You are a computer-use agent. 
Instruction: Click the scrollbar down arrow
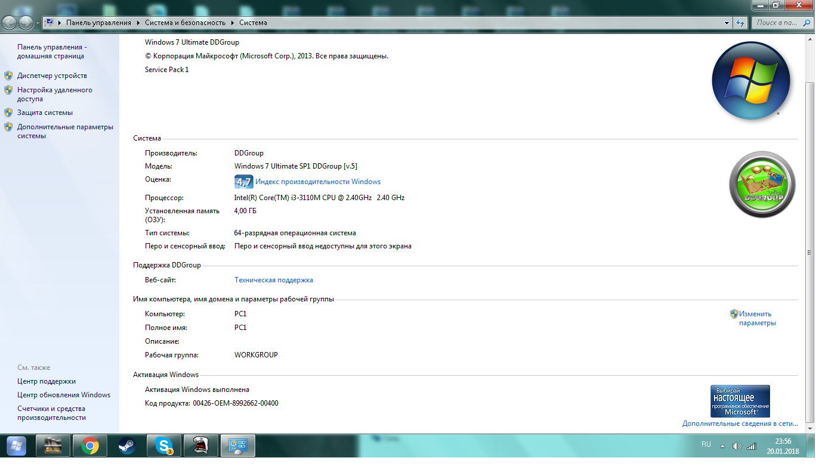(x=810, y=428)
